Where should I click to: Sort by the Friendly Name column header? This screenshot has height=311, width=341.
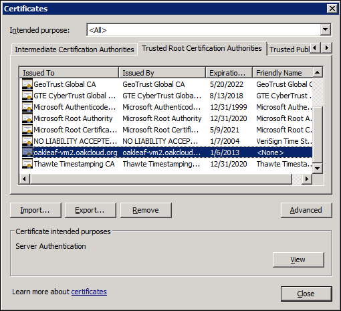click(282, 73)
